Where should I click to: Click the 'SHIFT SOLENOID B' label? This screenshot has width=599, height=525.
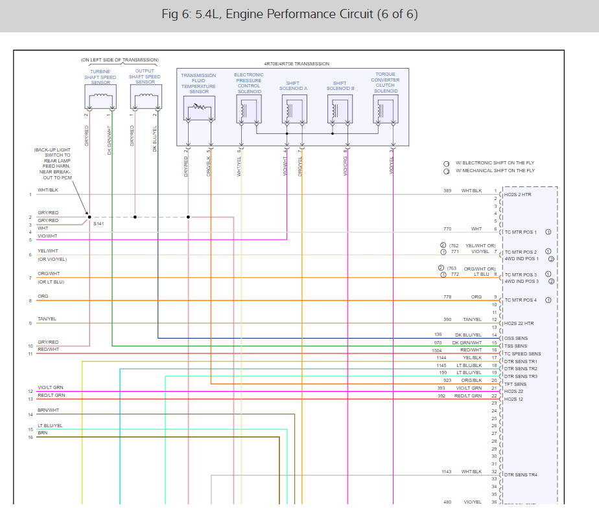340,85
